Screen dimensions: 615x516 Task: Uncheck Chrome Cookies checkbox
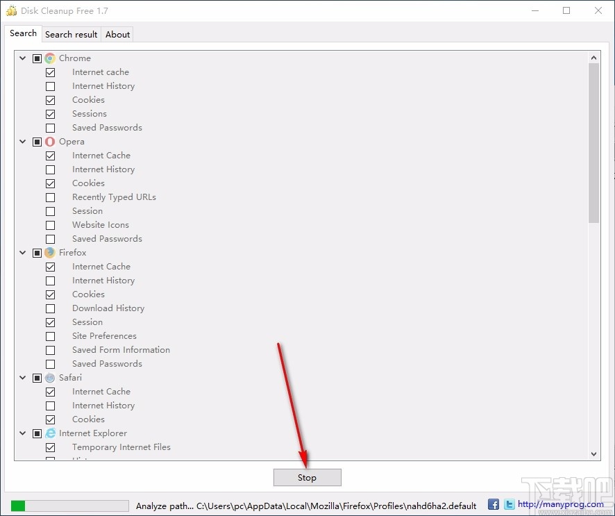[x=50, y=100]
